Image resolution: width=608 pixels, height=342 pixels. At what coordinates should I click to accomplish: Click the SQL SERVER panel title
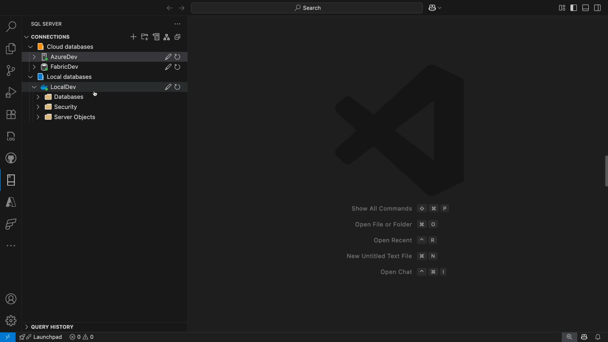click(47, 24)
